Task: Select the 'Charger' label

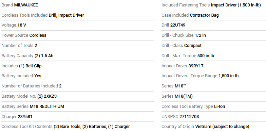Action: click(x=9, y=117)
